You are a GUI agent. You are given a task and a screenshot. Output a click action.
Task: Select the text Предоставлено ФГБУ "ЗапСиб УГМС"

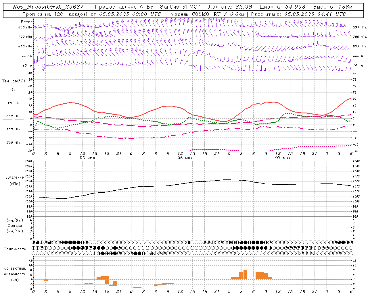(x=147, y=7)
